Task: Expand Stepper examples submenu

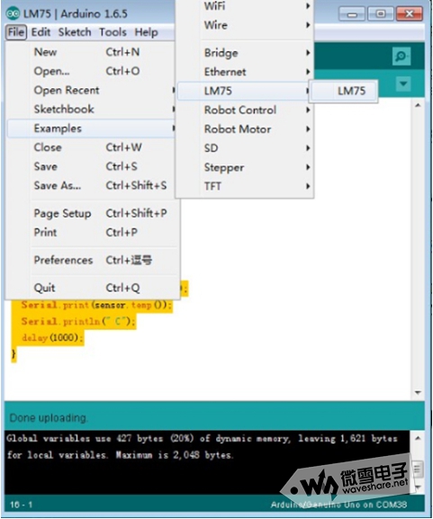Action: click(x=245, y=167)
